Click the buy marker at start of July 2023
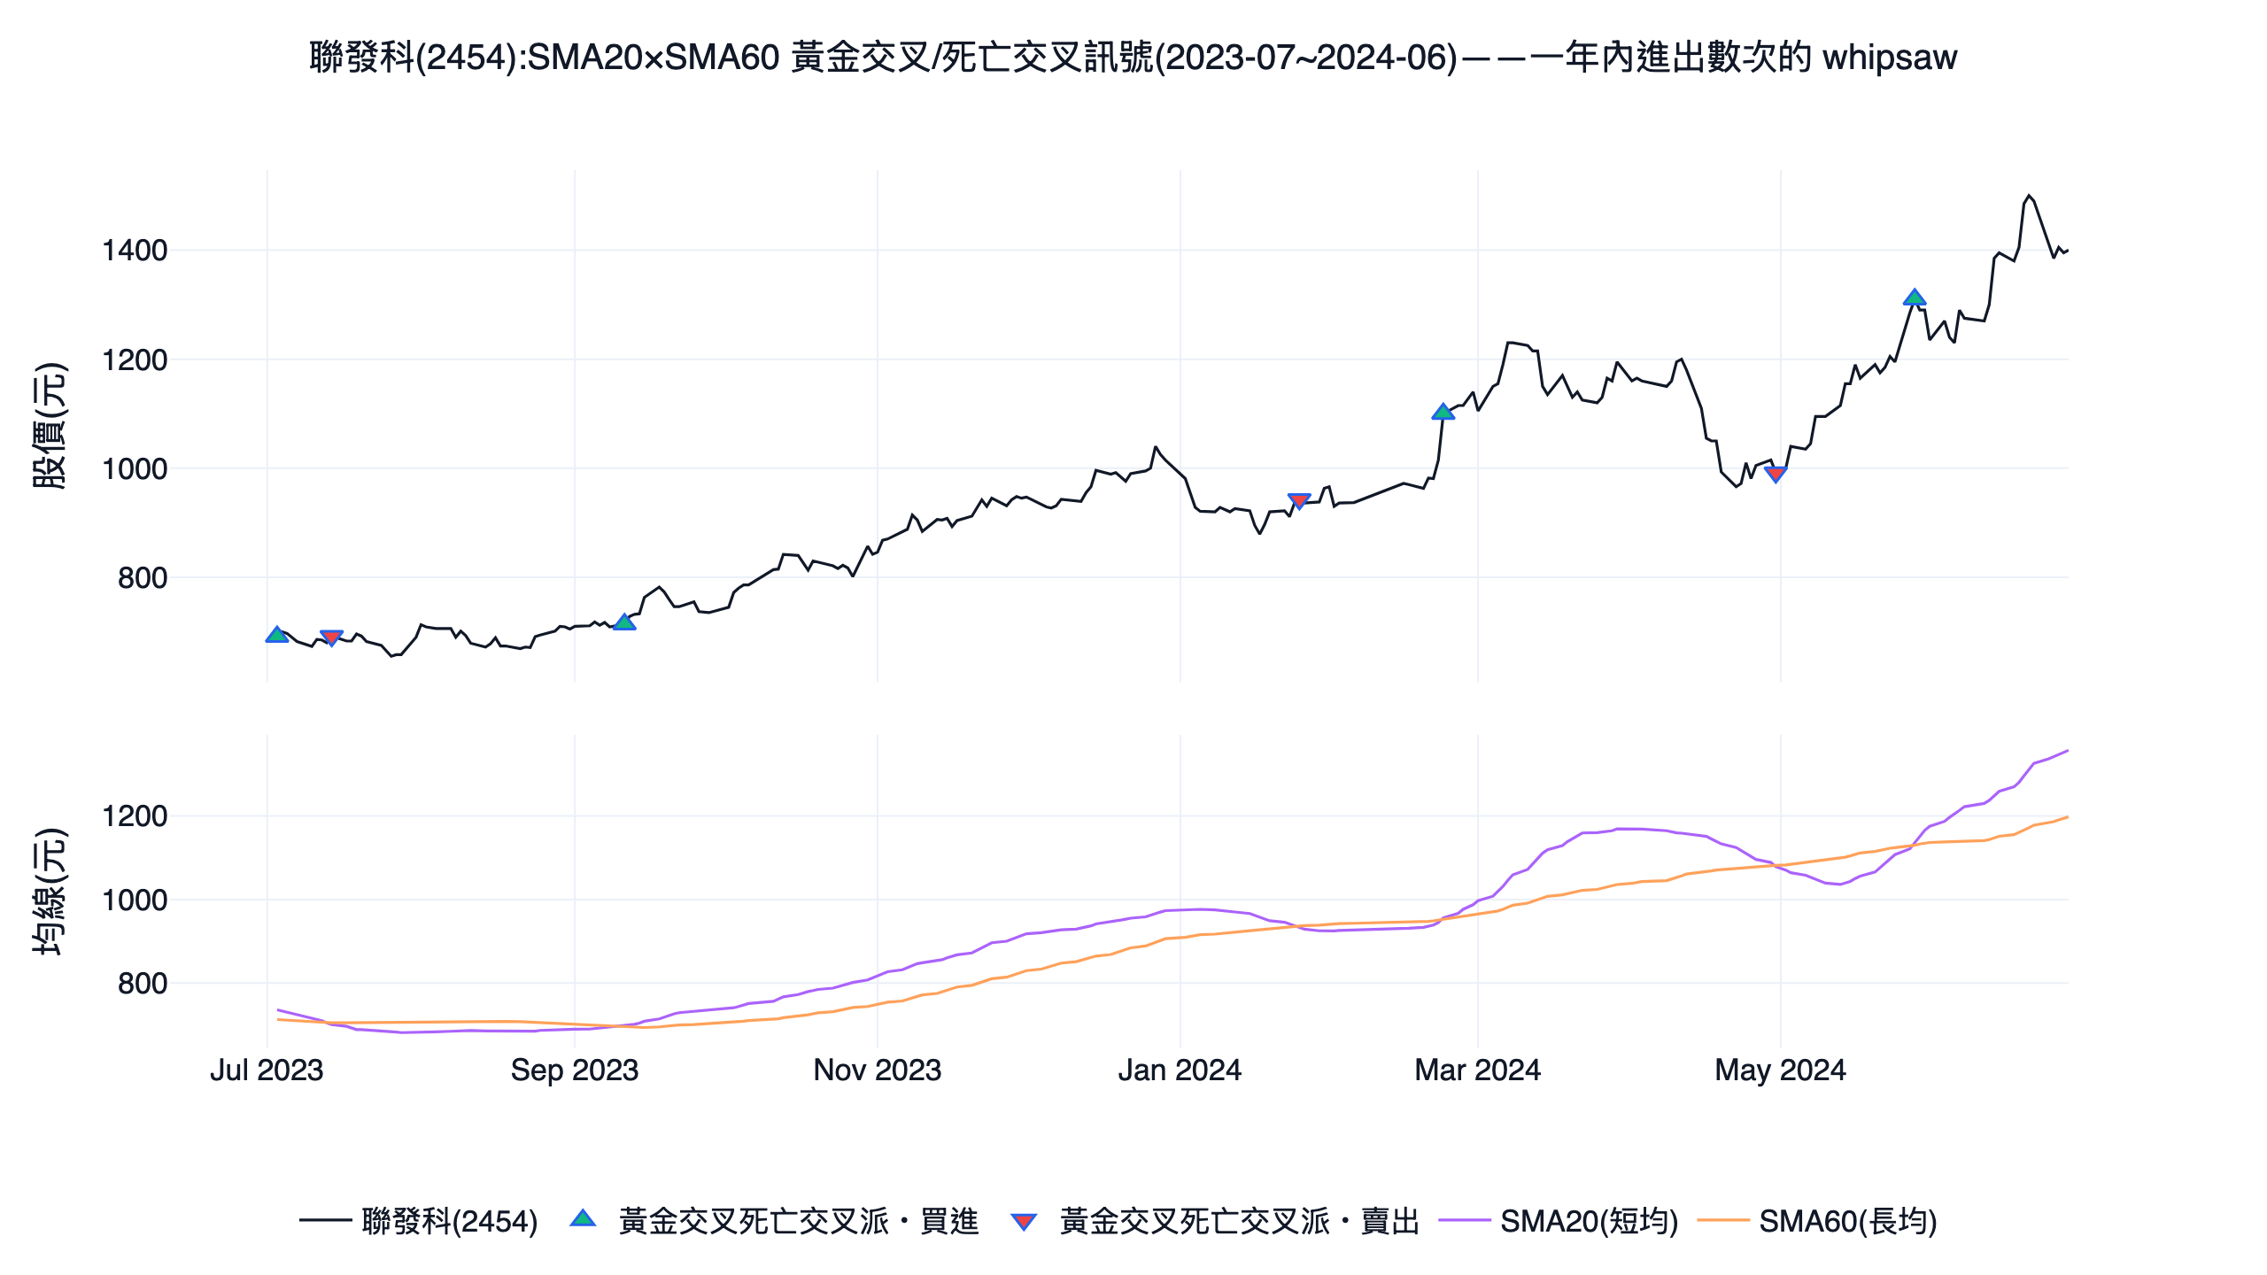This screenshot has width=2267, height=1275. 277,634
